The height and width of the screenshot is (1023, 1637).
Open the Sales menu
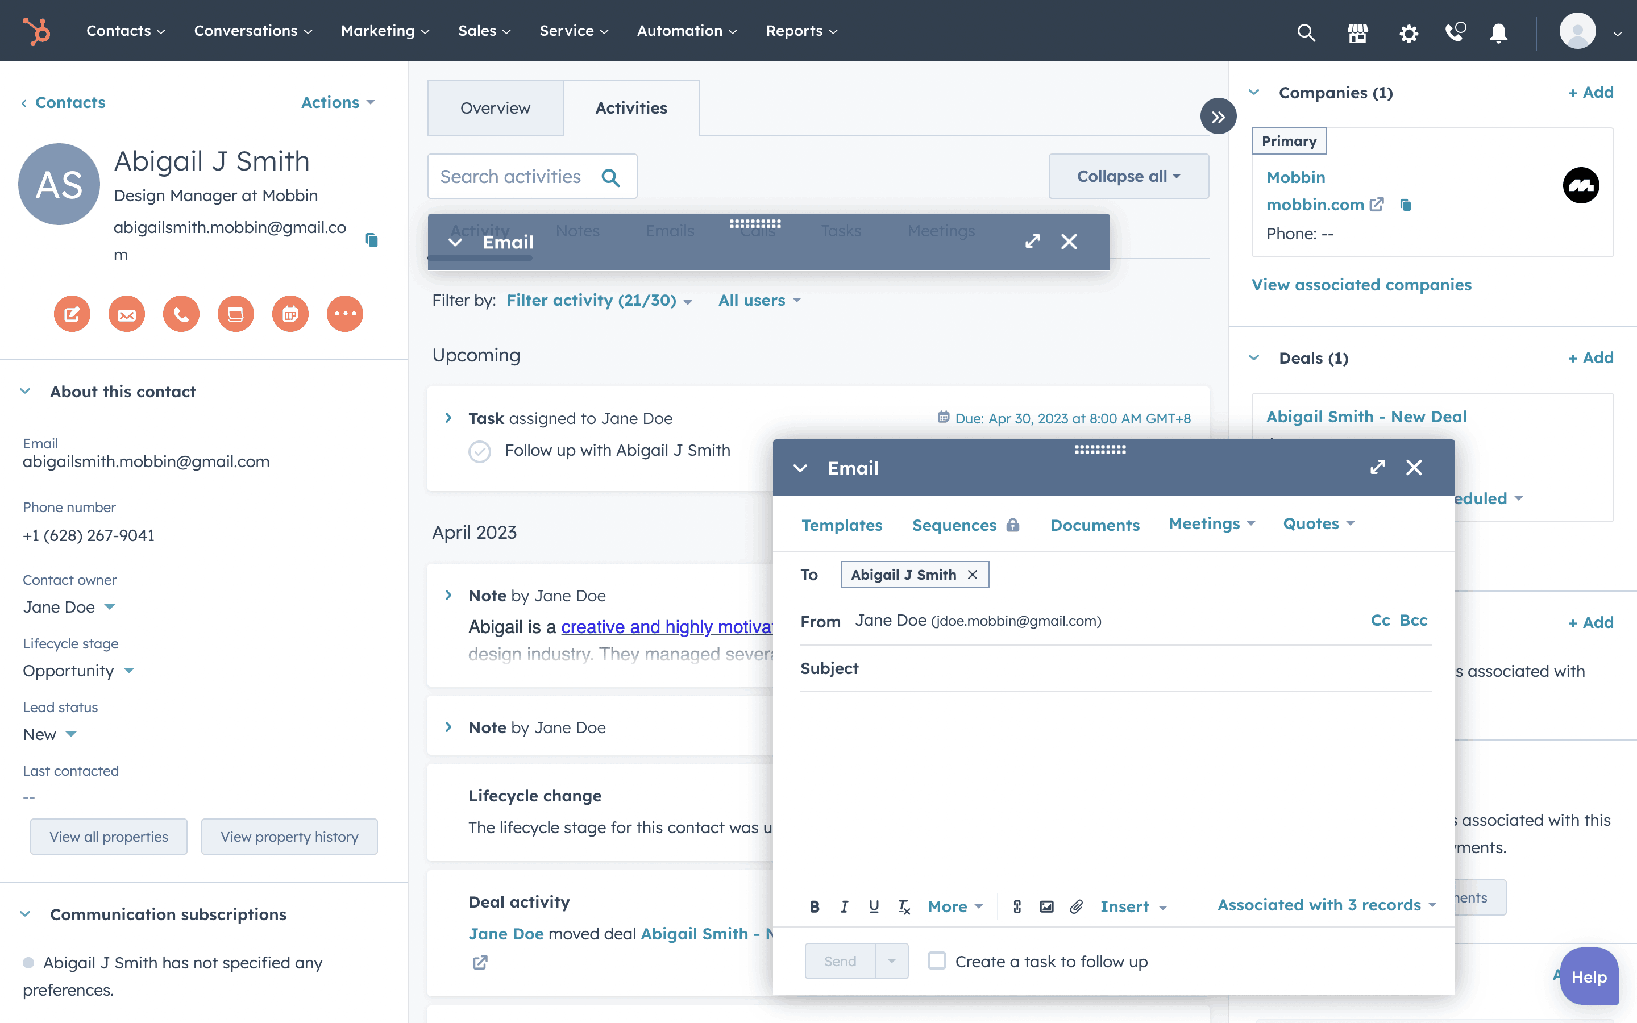click(484, 31)
